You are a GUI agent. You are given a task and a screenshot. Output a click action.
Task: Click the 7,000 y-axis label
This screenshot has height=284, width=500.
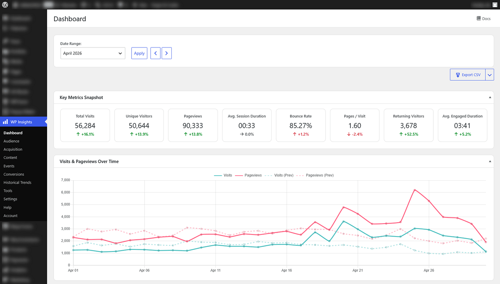65,180
